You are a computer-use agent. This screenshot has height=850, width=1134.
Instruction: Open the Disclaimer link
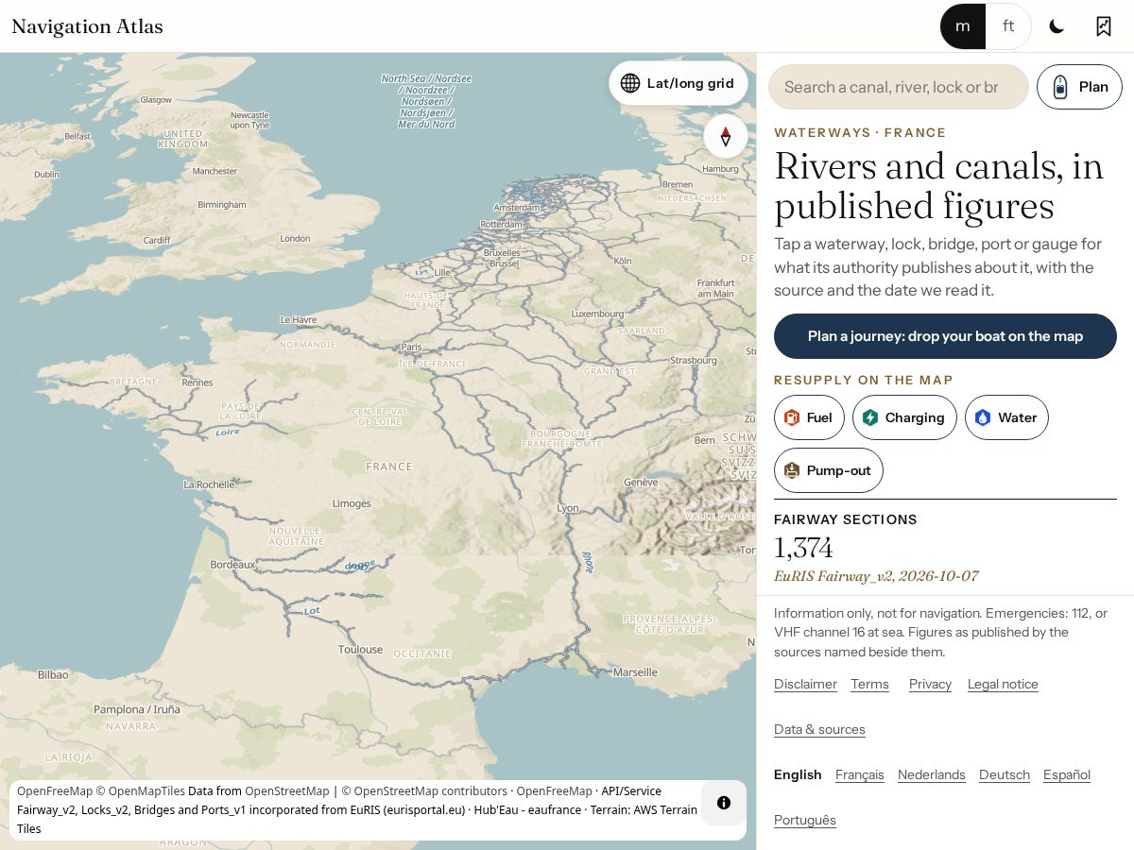(x=805, y=684)
